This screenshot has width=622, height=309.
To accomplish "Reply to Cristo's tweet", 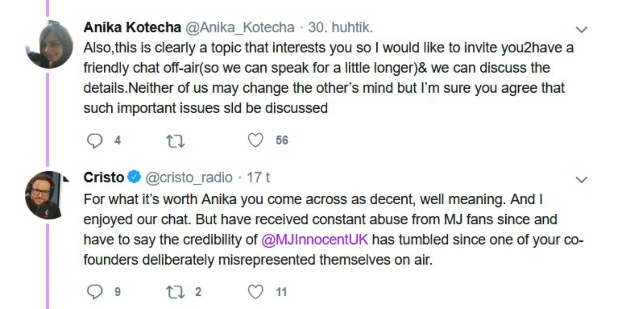I will pos(95,291).
